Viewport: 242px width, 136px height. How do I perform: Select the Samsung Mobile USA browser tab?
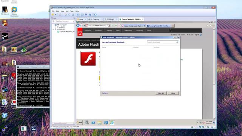pyautogui.click(x=158, y=26)
